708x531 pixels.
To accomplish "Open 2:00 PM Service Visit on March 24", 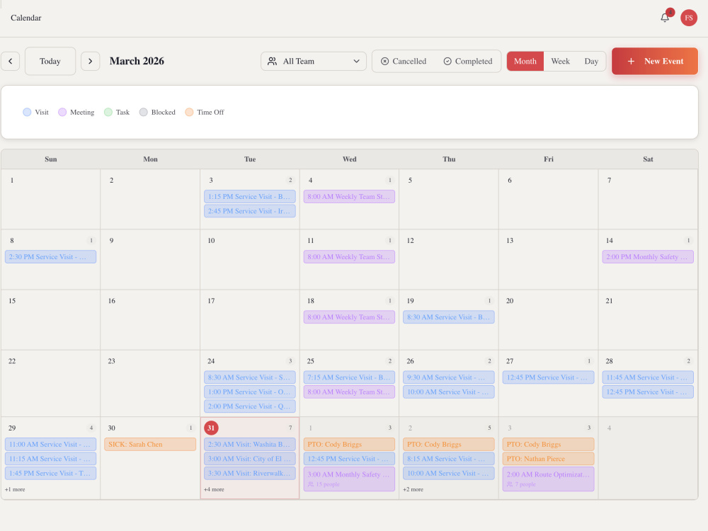I will coord(250,406).
